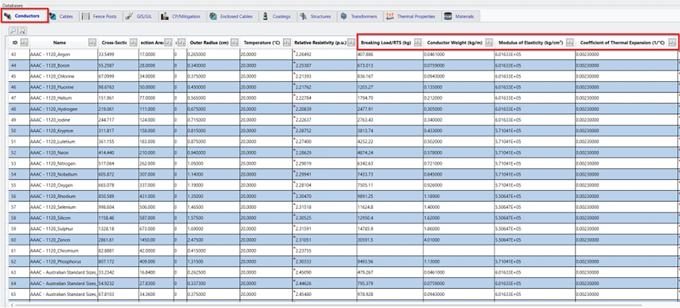680x308 pixels.
Task: Open the filter button in the Outer Radius column
Action: tap(235, 42)
